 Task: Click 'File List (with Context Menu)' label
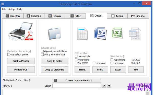(16, 80)
